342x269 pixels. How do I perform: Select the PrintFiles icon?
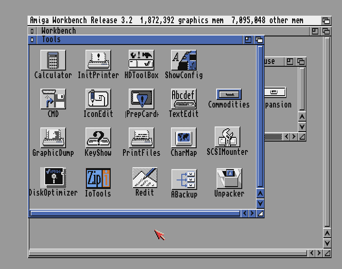[x=142, y=138]
